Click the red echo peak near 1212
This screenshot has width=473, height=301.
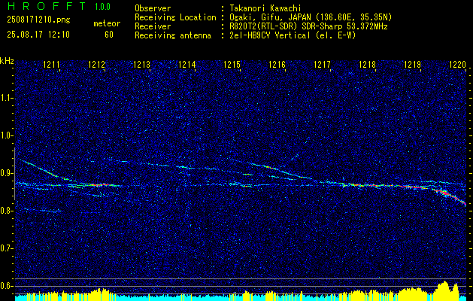pos(101,184)
